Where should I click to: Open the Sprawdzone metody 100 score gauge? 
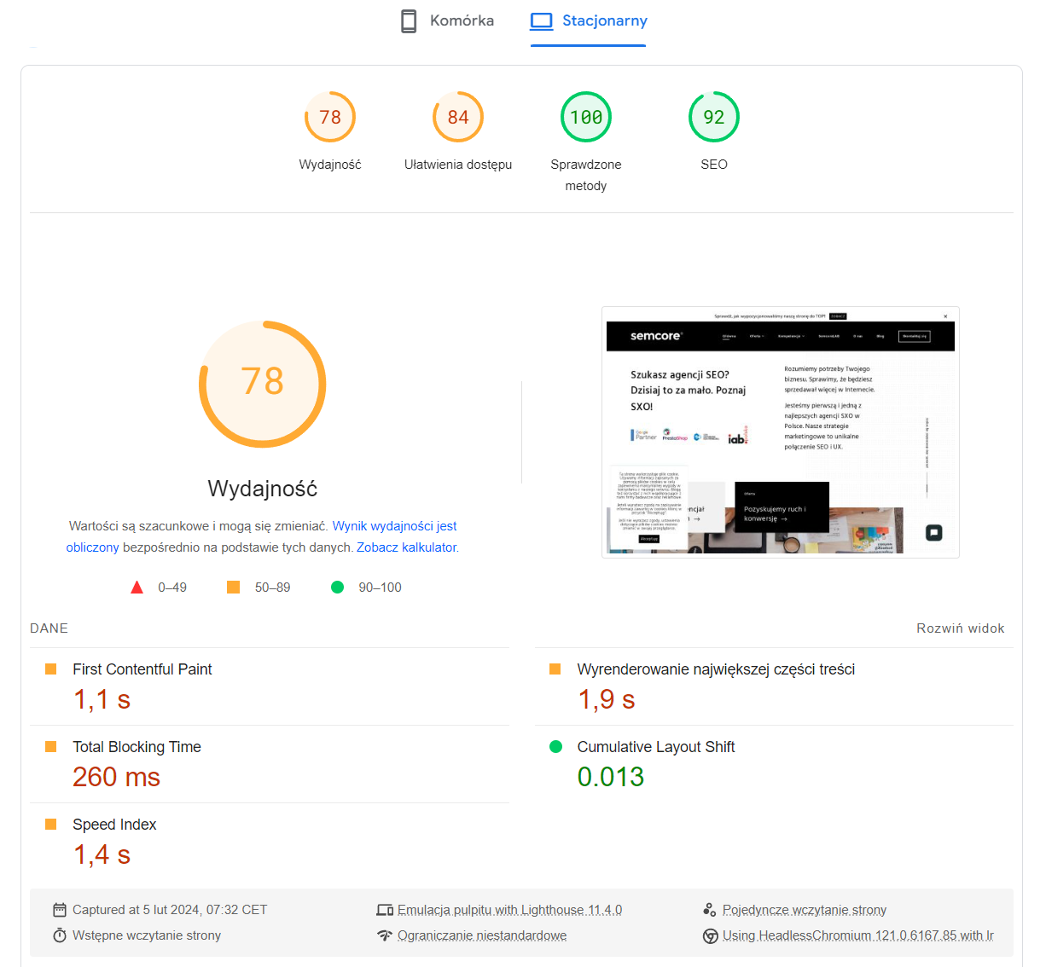586,142
